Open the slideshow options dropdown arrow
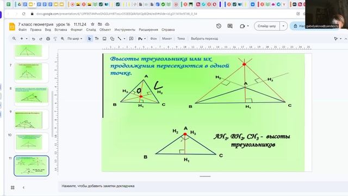 [283, 26]
